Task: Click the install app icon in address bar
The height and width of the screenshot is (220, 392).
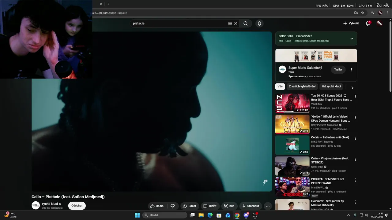Action: pos(356,13)
